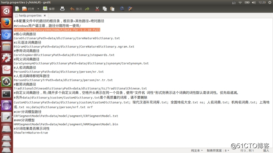The image size is (273, 153).
Task: Click the BiGramDictionaryPath line
Action: [74, 47]
